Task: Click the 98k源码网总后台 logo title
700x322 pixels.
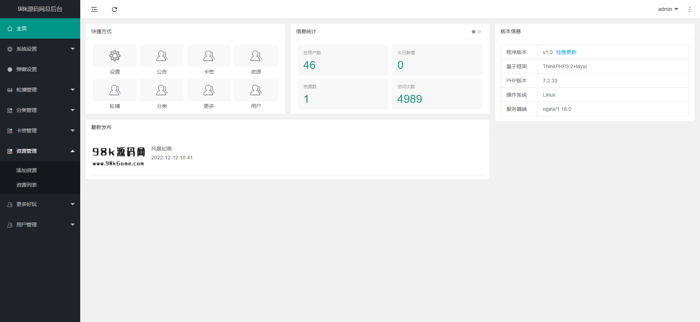Action: 40,9
